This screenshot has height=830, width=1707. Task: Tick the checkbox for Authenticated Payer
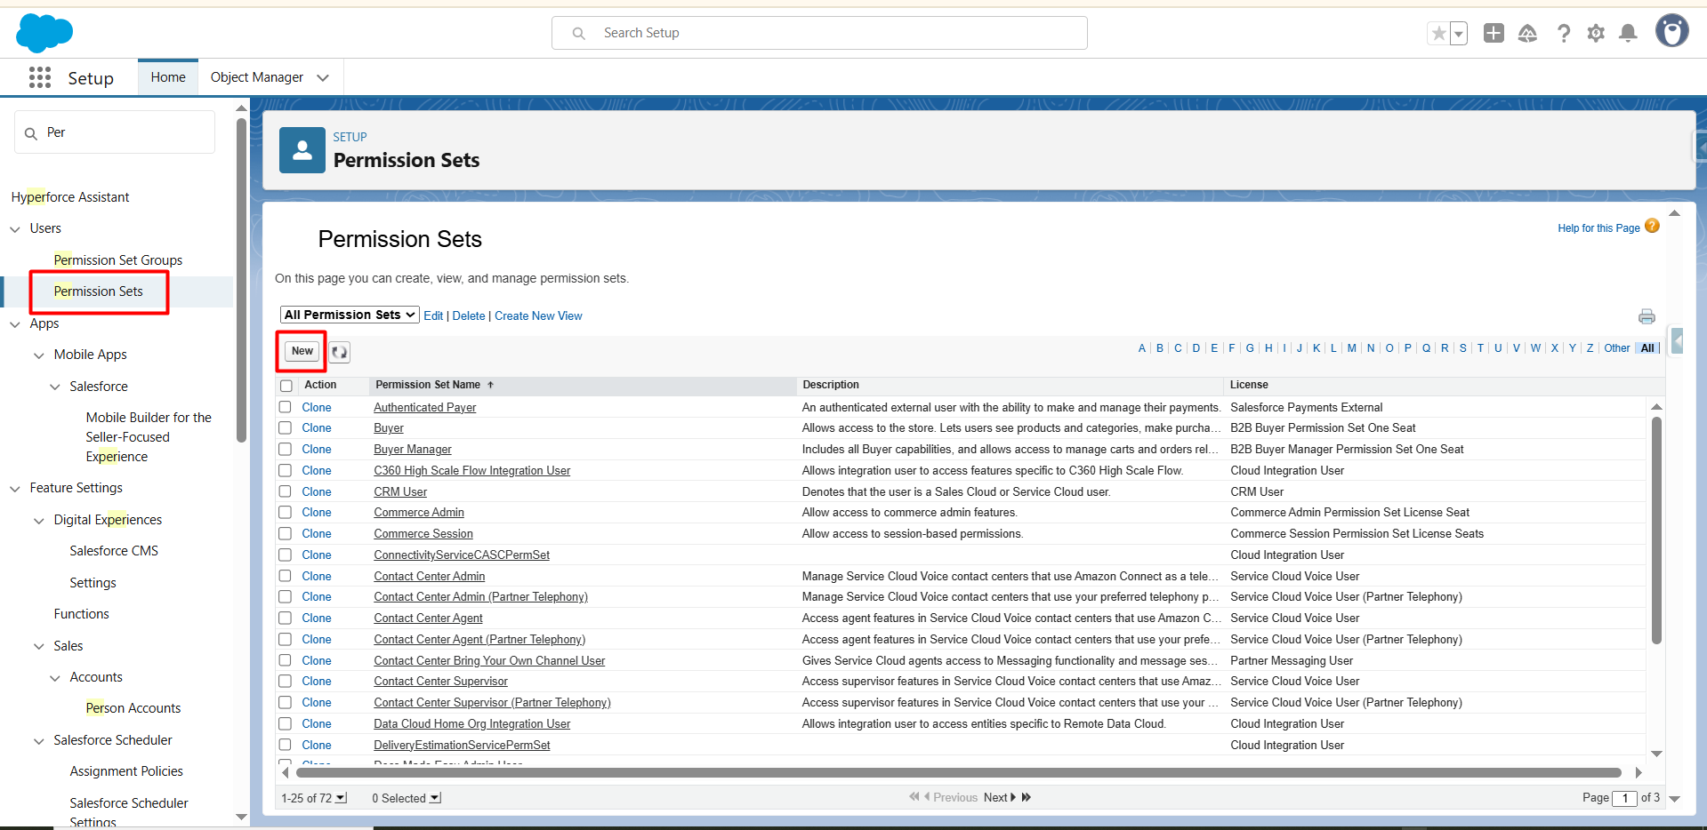point(286,407)
